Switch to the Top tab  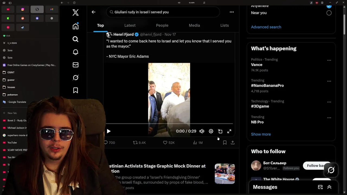click(100, 25)
